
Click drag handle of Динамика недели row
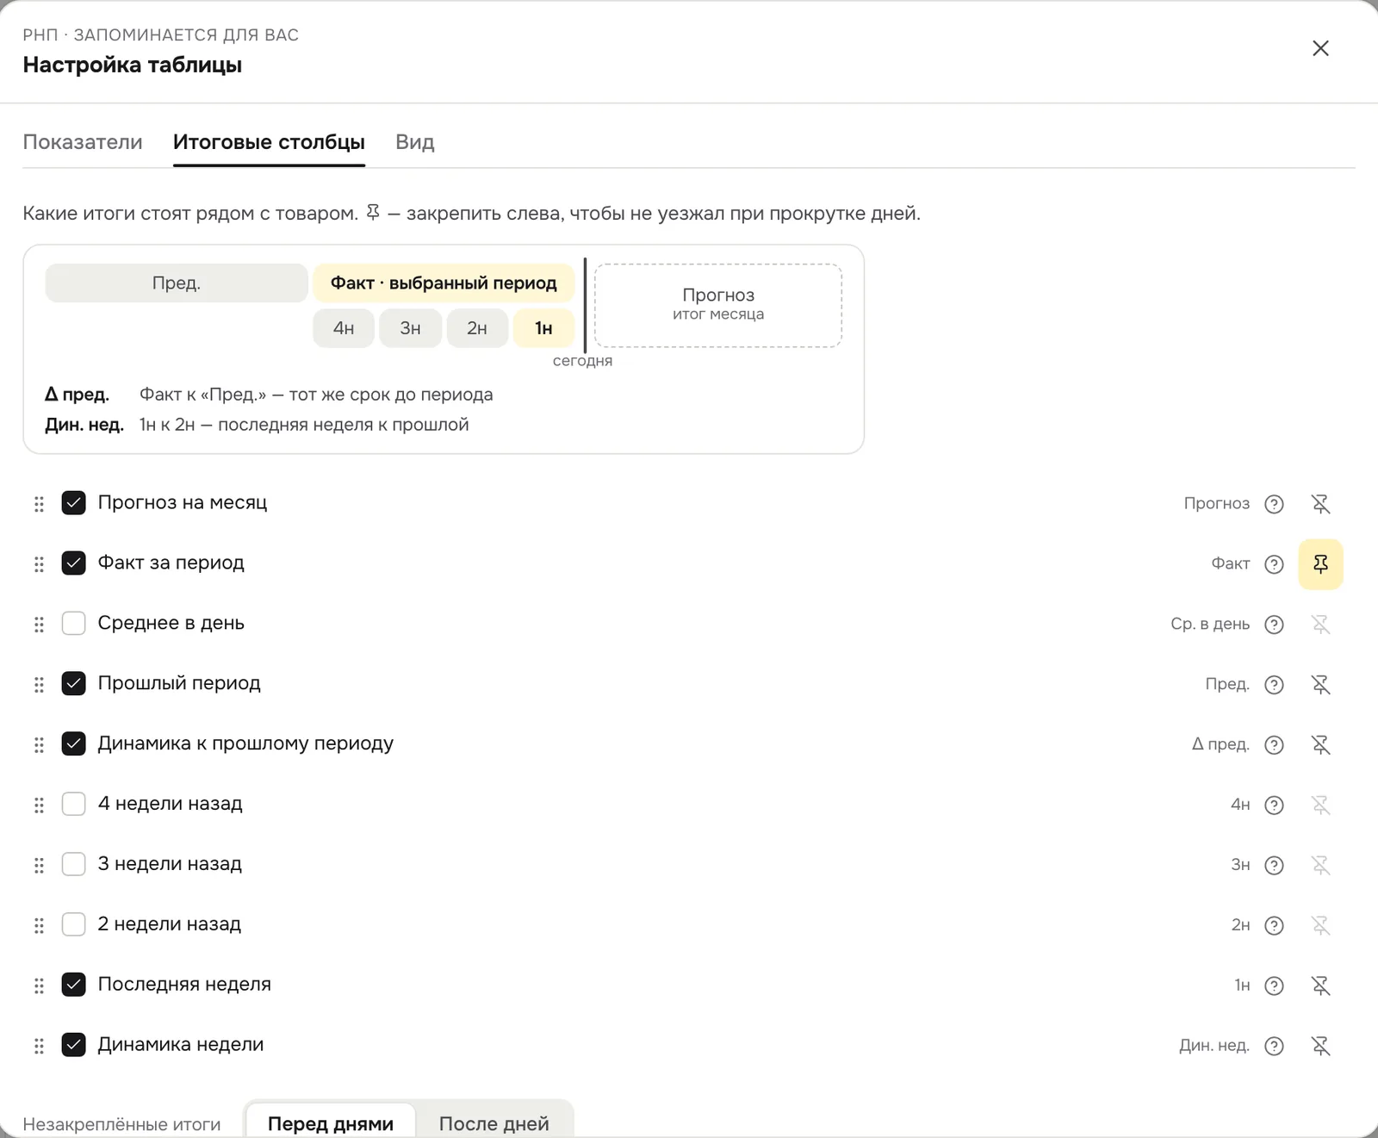click(39, 1046)
